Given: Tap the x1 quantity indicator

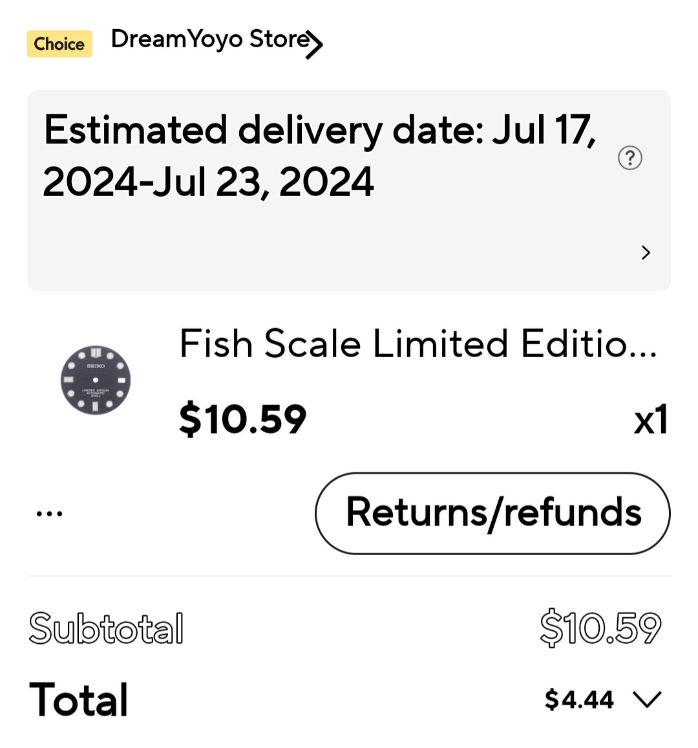Looking at the screenshot, I should pyautogui.click(x=651, y=420).
